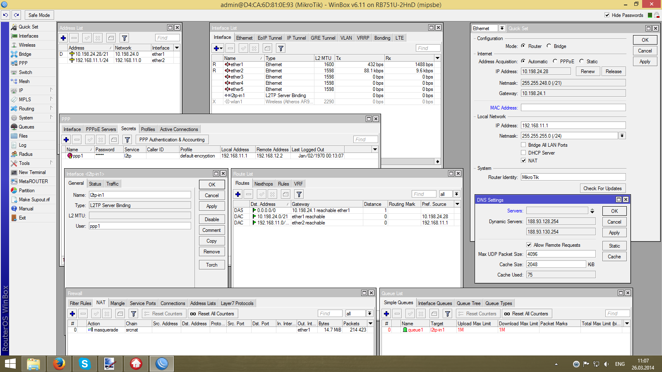Image resolution: width=662 pixels, height=372 pixels.
Task: Click the Check For Updates button
Action: tap(602, 188)
